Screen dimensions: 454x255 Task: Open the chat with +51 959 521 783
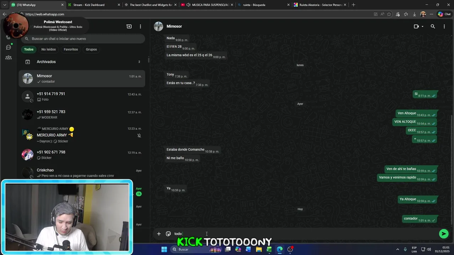click(82, 114)
